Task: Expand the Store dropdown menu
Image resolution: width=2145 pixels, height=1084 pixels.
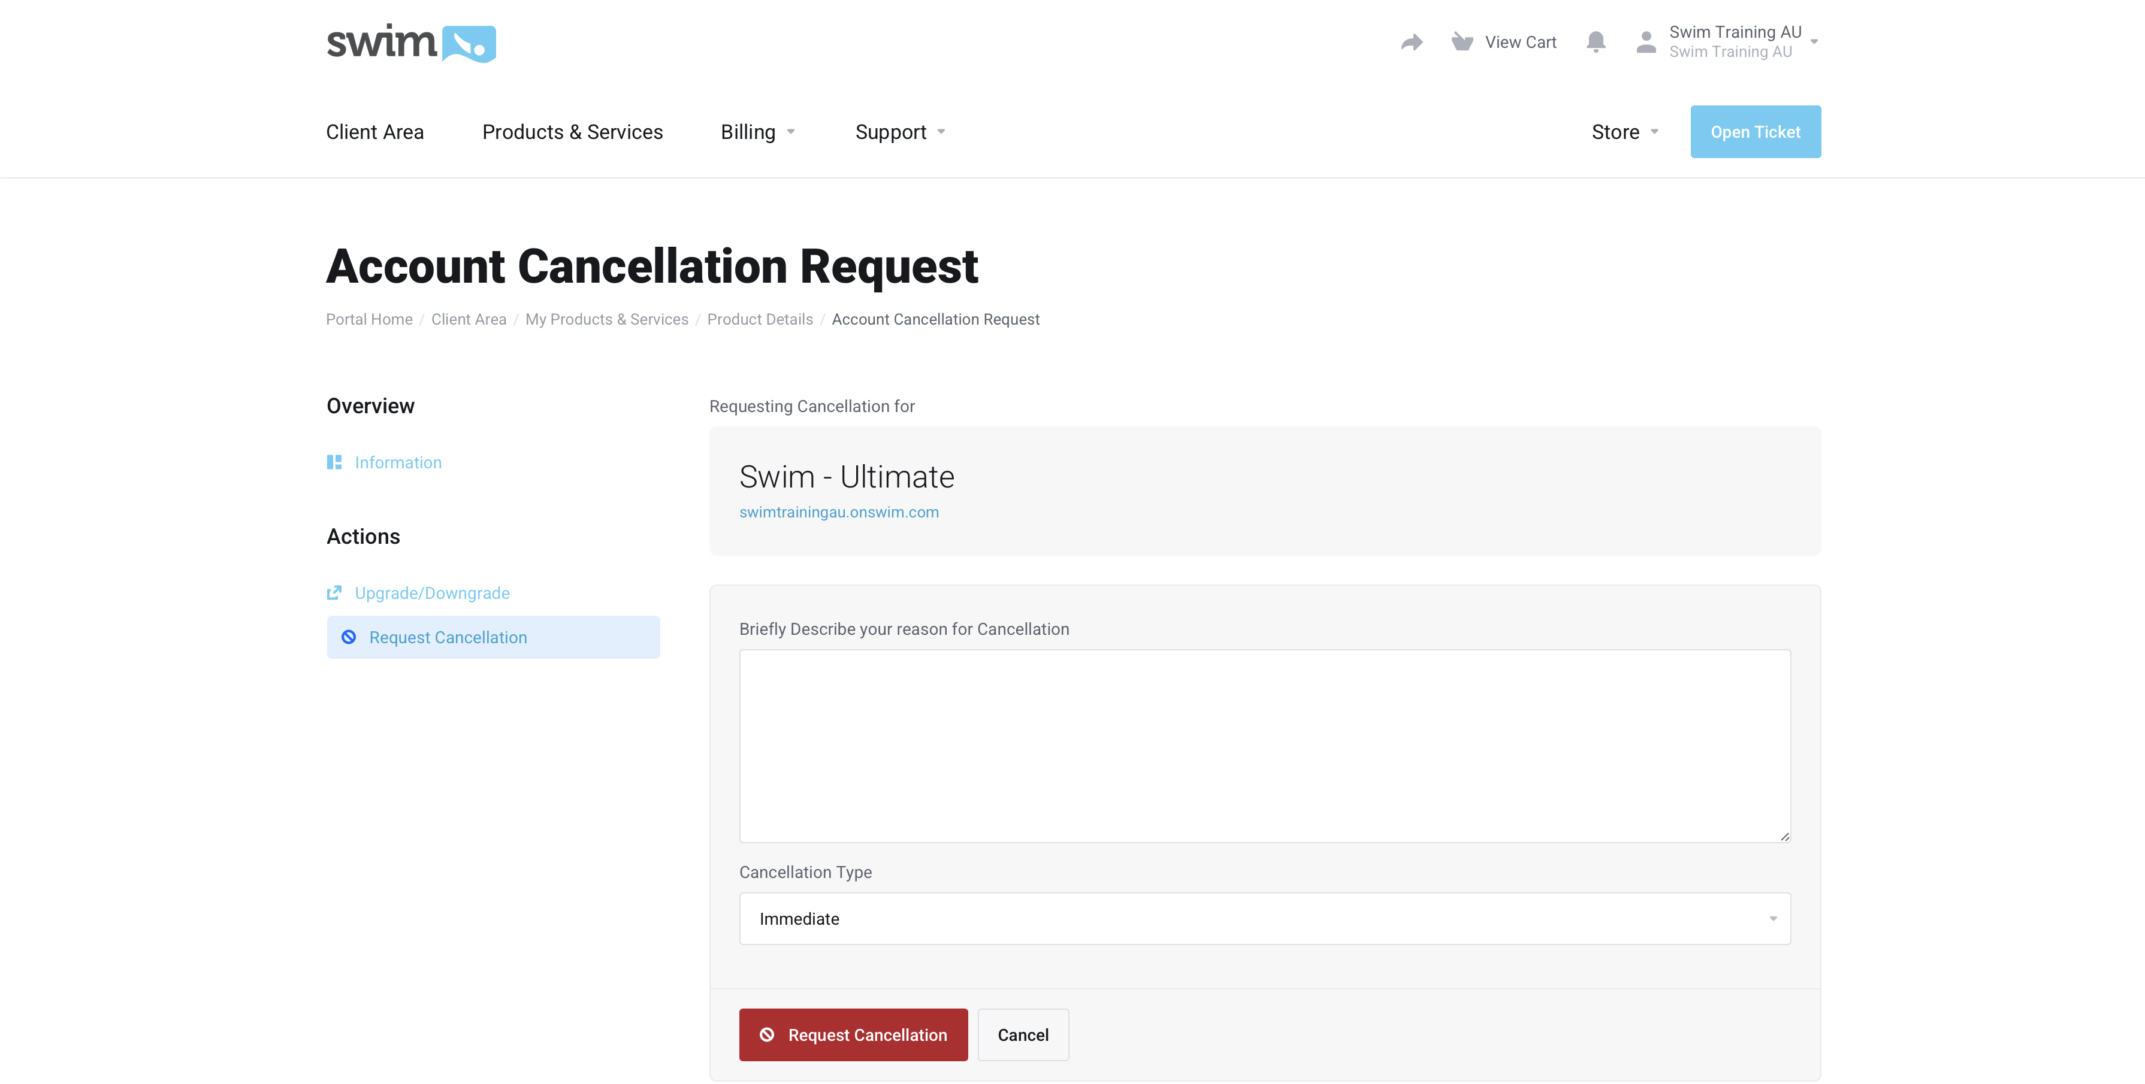Action: 1626,132
